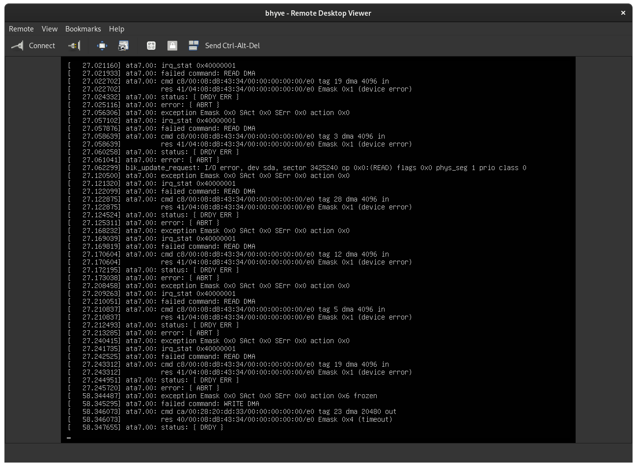
Task: Open the View menu
Action: click(x=50, y=29)
